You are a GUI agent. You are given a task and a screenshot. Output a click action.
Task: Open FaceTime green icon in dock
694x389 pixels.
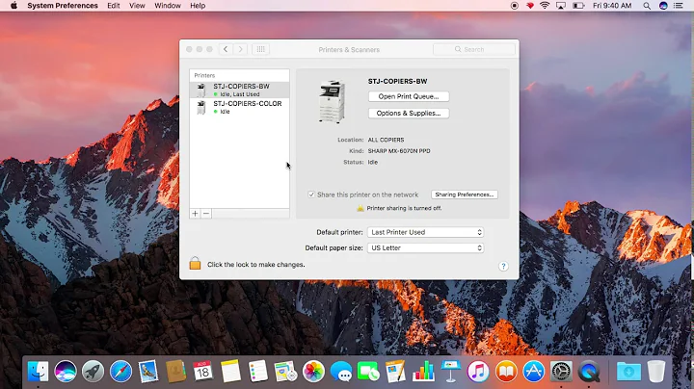pyautogui.click(x=368, y=372)
